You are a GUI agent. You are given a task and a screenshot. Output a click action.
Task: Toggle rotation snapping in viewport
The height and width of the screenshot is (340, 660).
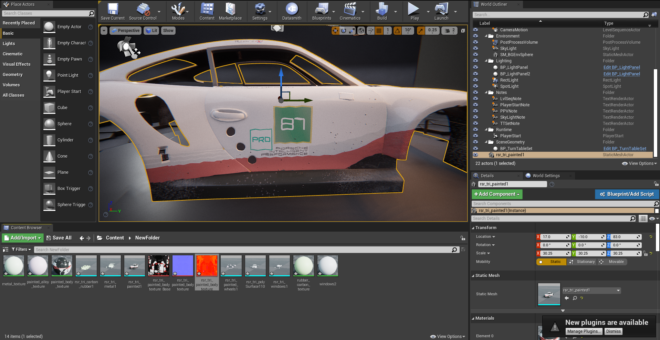click(398, 31)
